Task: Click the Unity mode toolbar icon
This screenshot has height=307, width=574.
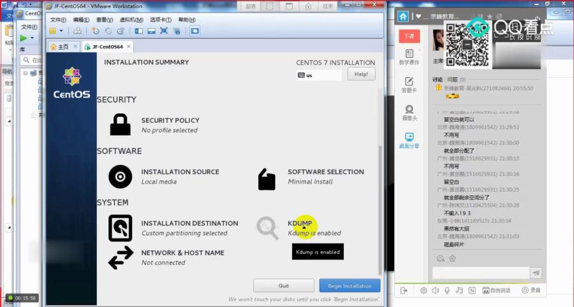Action: 177,31
